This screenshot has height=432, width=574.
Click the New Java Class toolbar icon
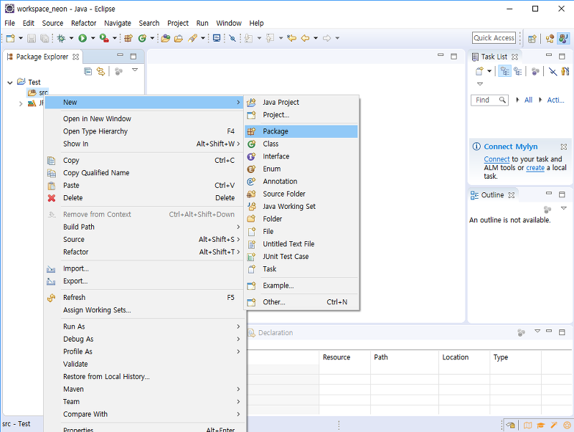[x=142, y=38]
